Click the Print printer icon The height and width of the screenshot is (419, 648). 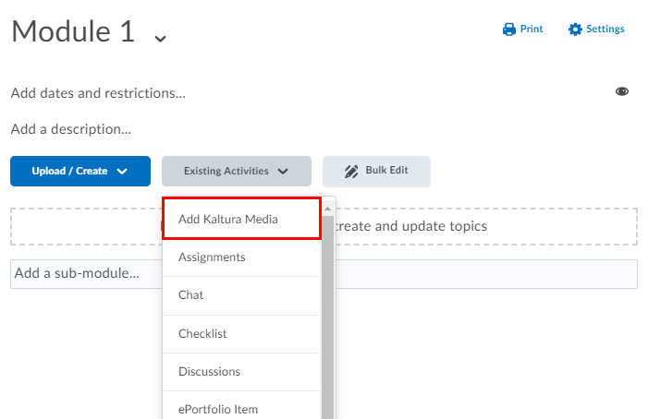(508, 30)
